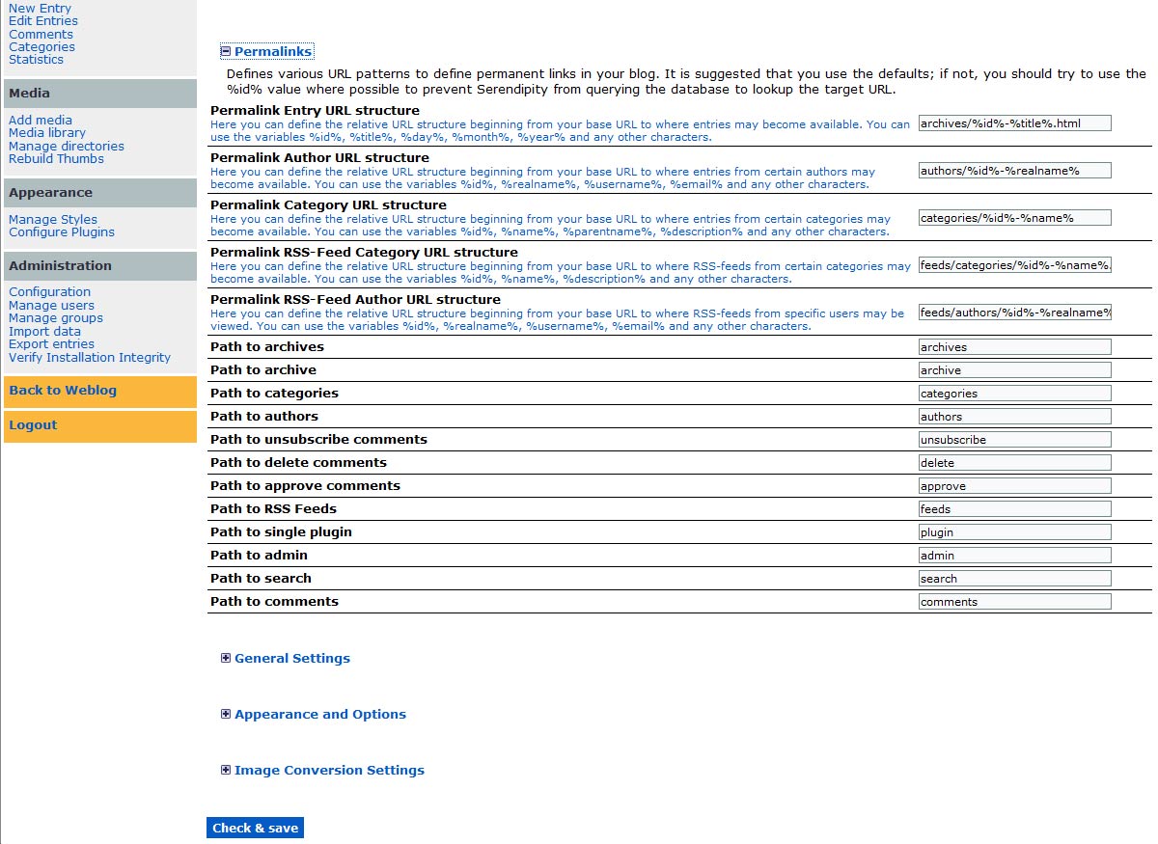The height and width of the screenshot is (844, 1158).
Task: Open Manage Styles under Appearance
Action: 52,219
